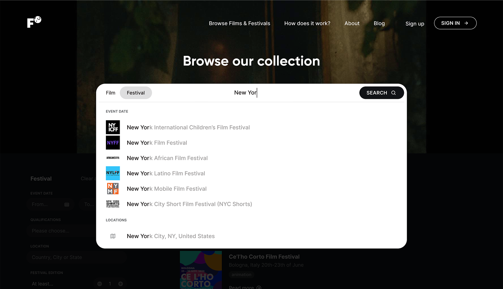This screenshot has height=289, width=503.
Task: Pick New York City, NY location suggestion
Action: click(x=171, y=236)
